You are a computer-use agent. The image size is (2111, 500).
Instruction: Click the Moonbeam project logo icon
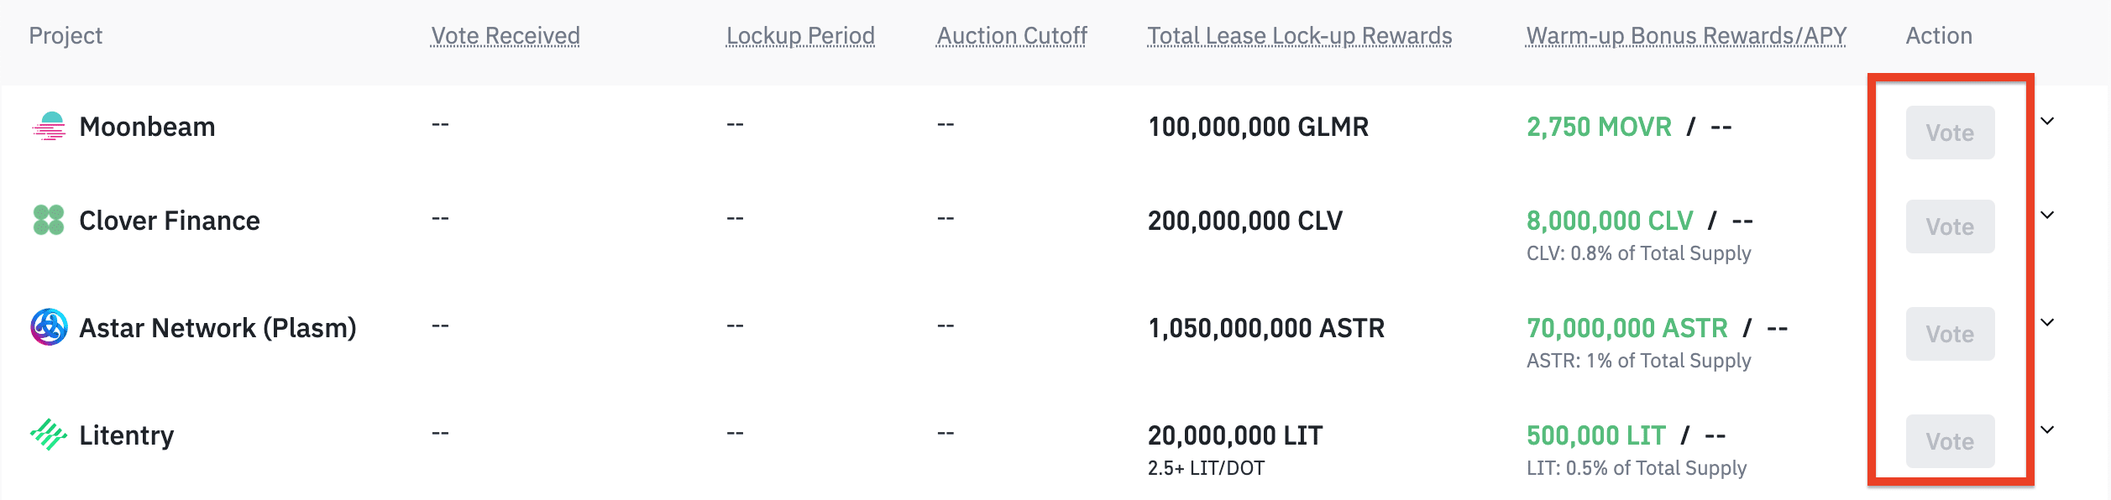tap(49, 127)
